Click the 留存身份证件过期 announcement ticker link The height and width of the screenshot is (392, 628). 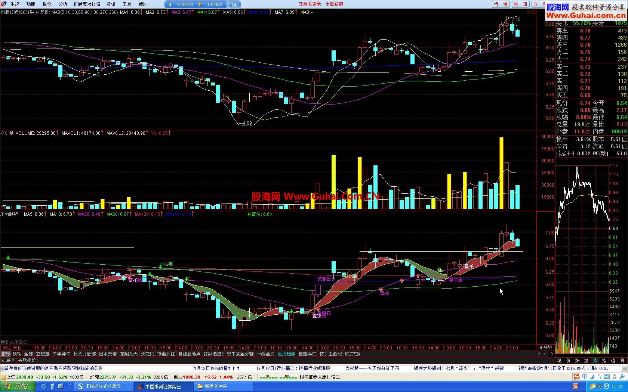point(53,368)
